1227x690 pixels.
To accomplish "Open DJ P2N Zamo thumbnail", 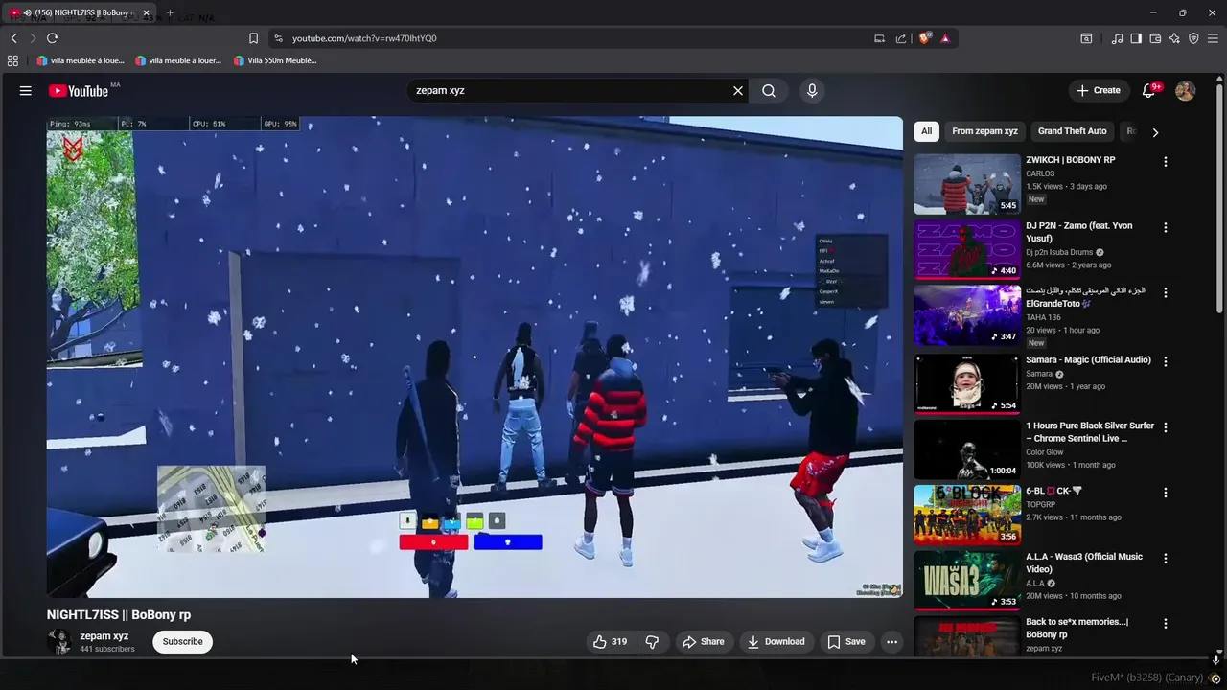I will click(966, 249).
